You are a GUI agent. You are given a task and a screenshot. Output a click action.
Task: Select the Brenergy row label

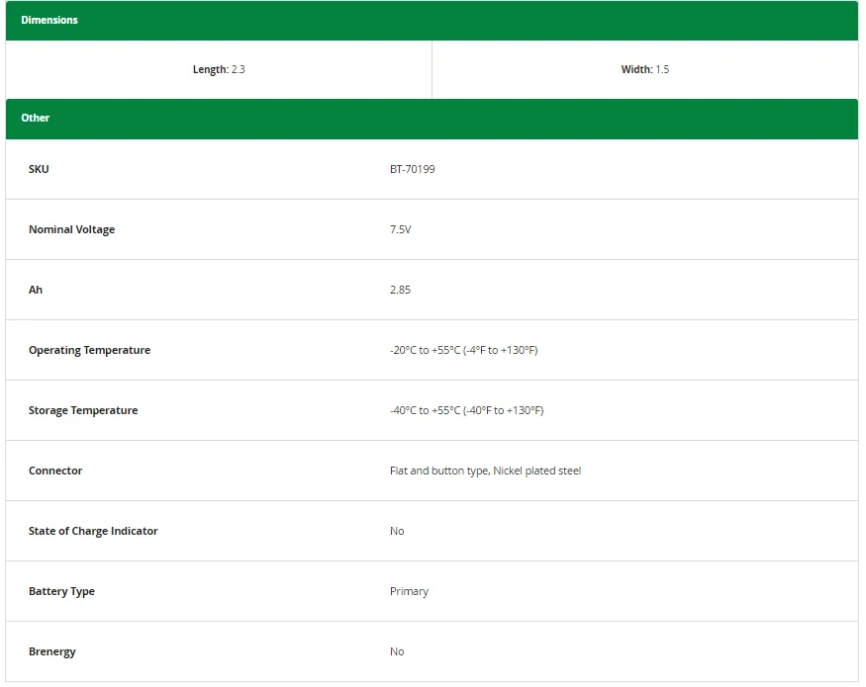click(51, 651)
